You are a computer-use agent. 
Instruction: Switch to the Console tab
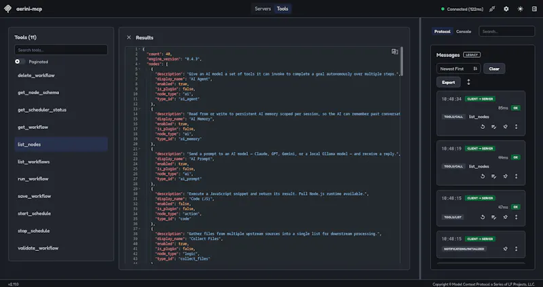tap(464, 31)
